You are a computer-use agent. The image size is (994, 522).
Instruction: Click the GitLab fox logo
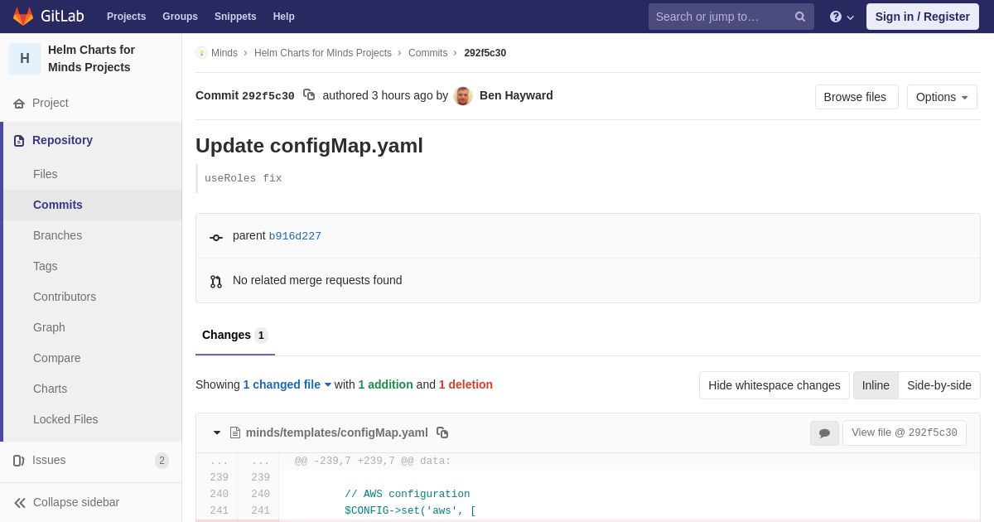[23, 17]
